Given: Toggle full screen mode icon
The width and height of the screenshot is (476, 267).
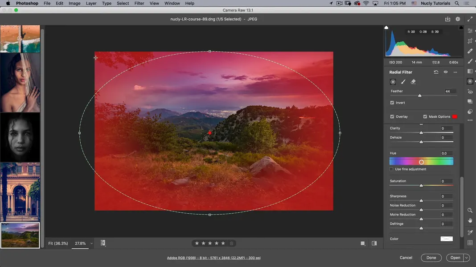Looking at the screenshot, I should click(470, 19).
